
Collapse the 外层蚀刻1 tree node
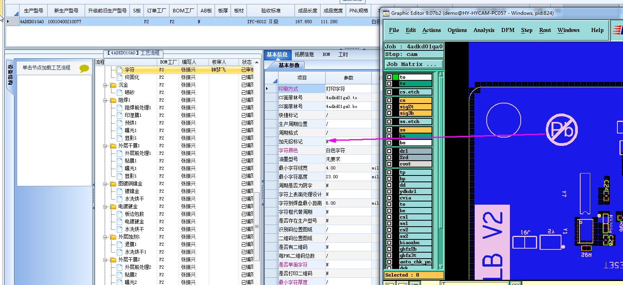coord(105,237)
